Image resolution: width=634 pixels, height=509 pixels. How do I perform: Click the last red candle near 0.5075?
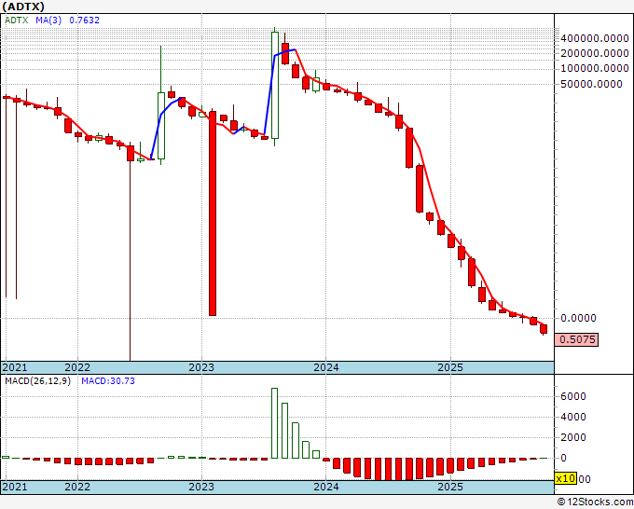pos(544,329)
